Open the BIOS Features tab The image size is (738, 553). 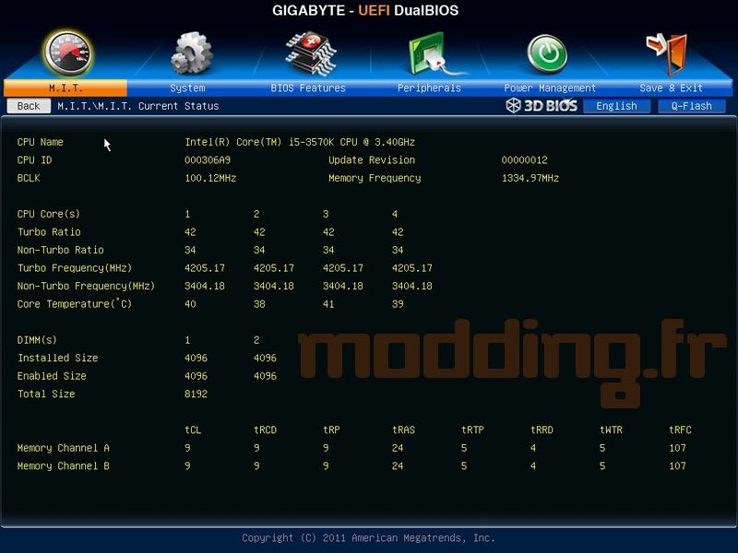pyautogui.click(x=308, y=88)
